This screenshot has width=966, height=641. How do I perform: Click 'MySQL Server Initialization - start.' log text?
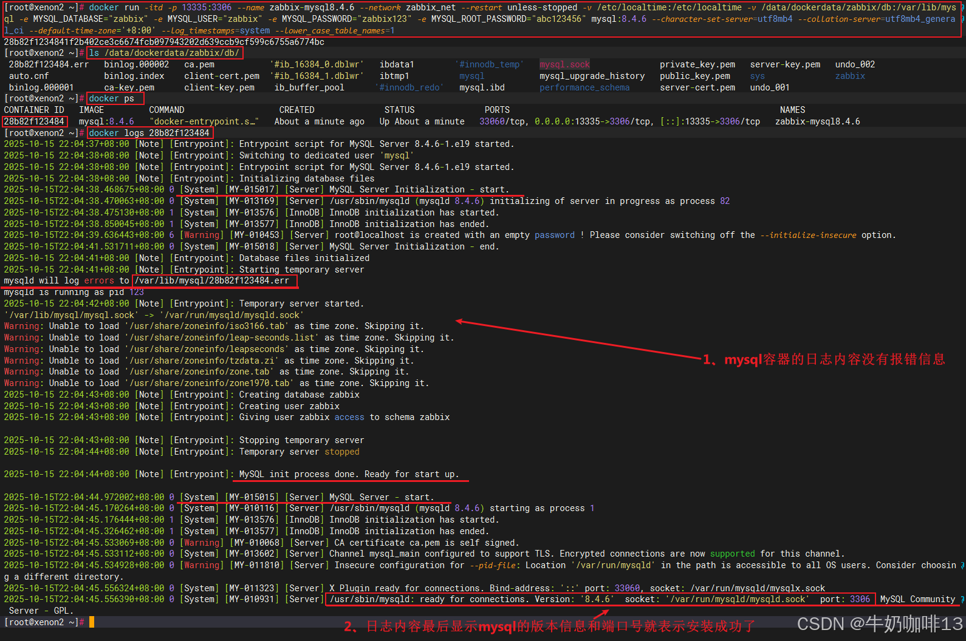[419, 189]
